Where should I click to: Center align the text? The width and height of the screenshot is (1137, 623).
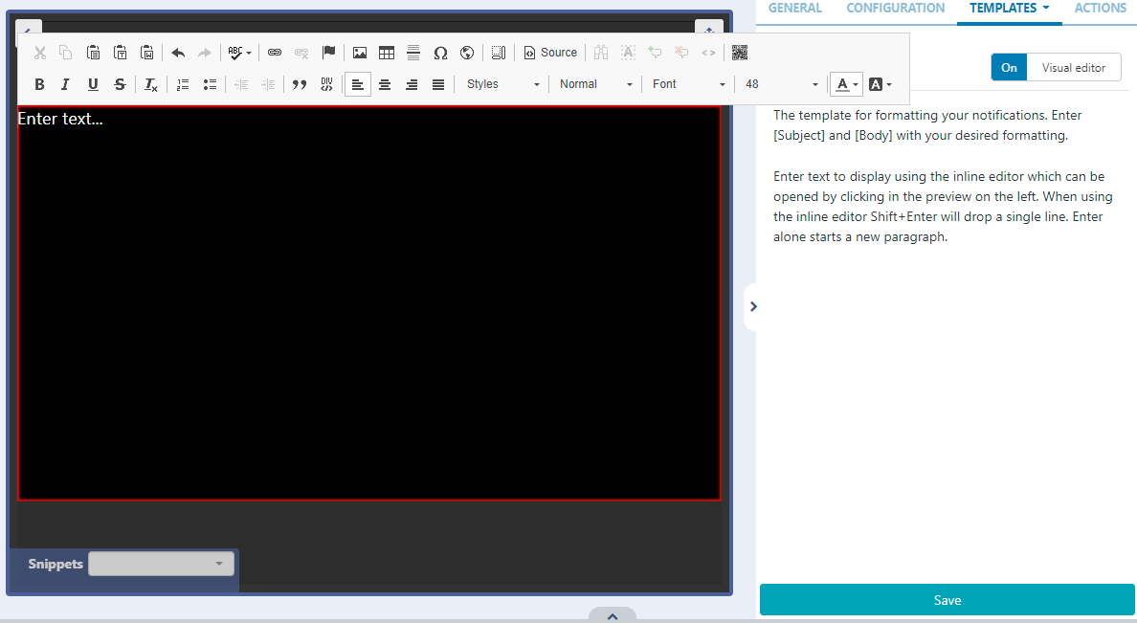tap(385, 84)
